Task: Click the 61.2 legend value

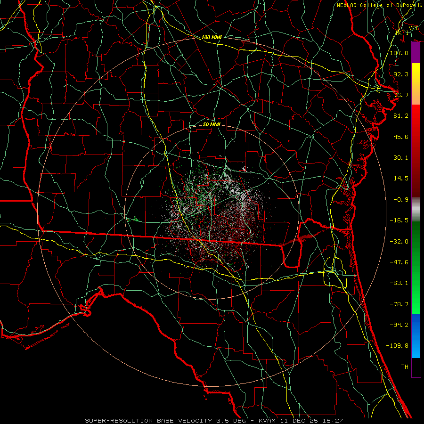Action: pyautogui.click(x=401, y=116)
